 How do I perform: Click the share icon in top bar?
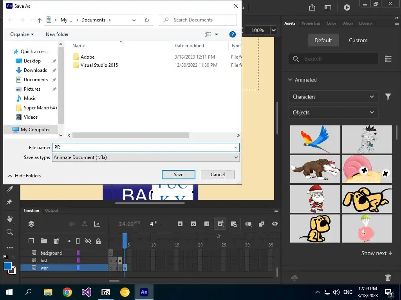coord(312,7)
